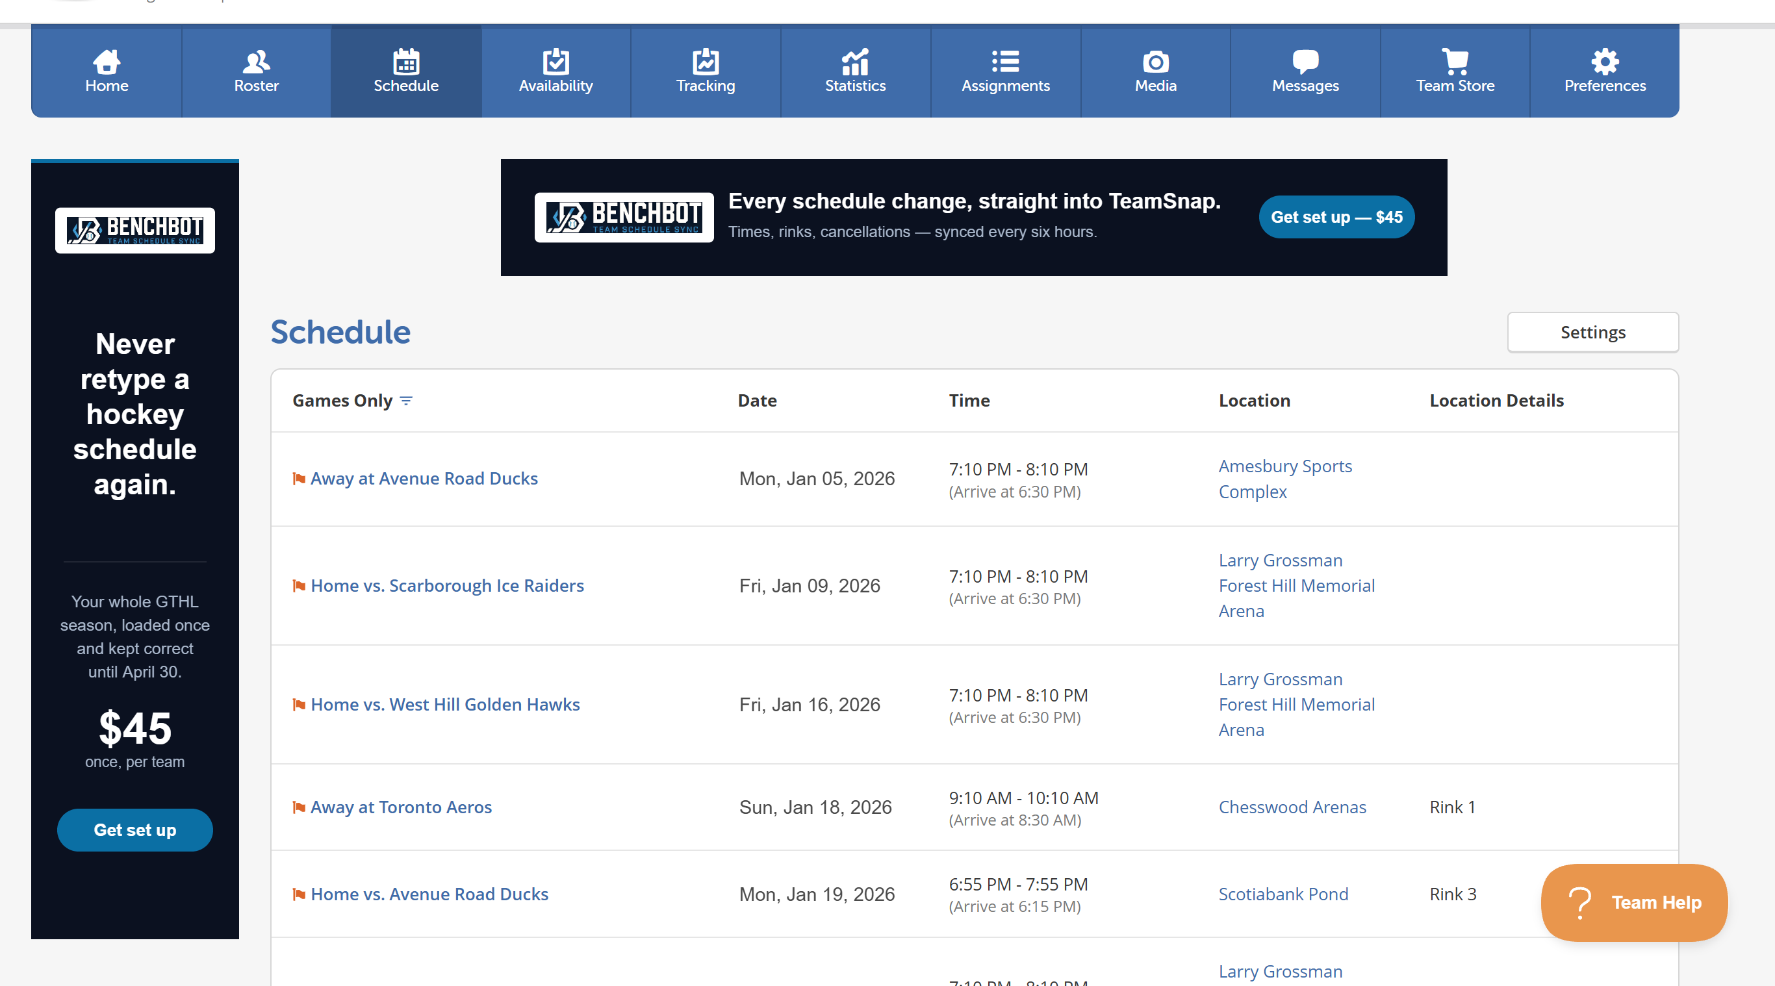Viewport: 1775px width, 986px height.
Task: Click the Media camera icon
Action: (1156, 62)
